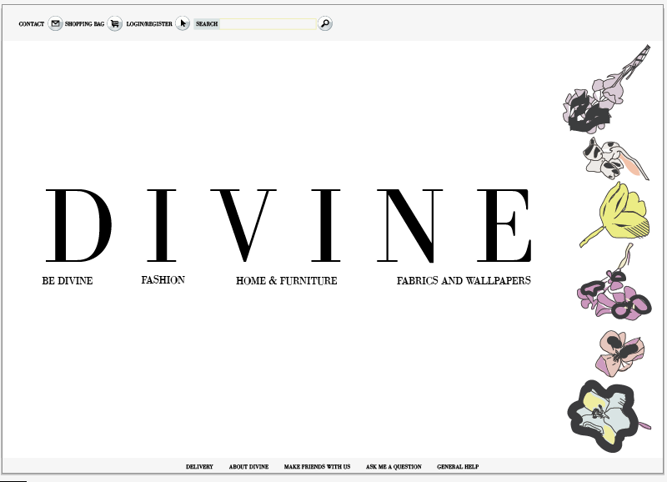Select the white and black flower illustration
This screenshot has width=667, height=482.
(x=615, y=158)
